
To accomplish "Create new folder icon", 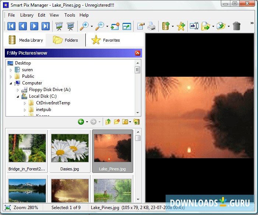I will click(117, 122).
